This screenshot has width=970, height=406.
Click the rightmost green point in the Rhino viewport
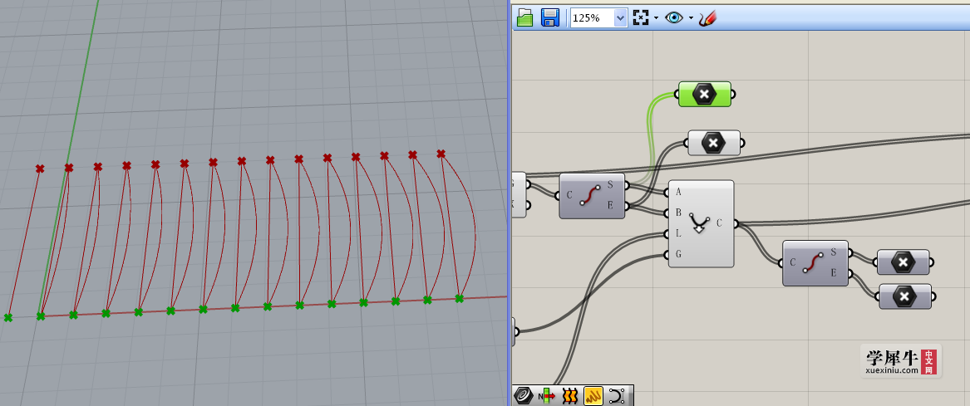tap(459, 298)
